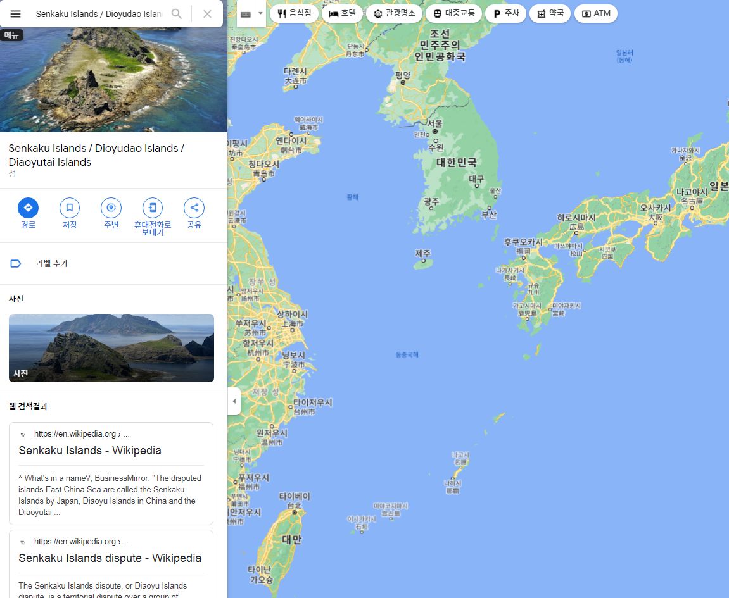Screen dimensions: 729x598
Task: Click the 서울 city marker on map
Action: [x=435, y=132]
